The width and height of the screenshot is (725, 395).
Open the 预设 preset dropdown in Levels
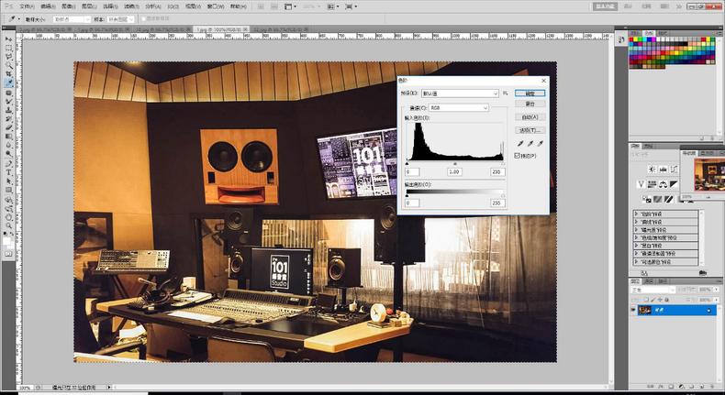tap(460, 93)
